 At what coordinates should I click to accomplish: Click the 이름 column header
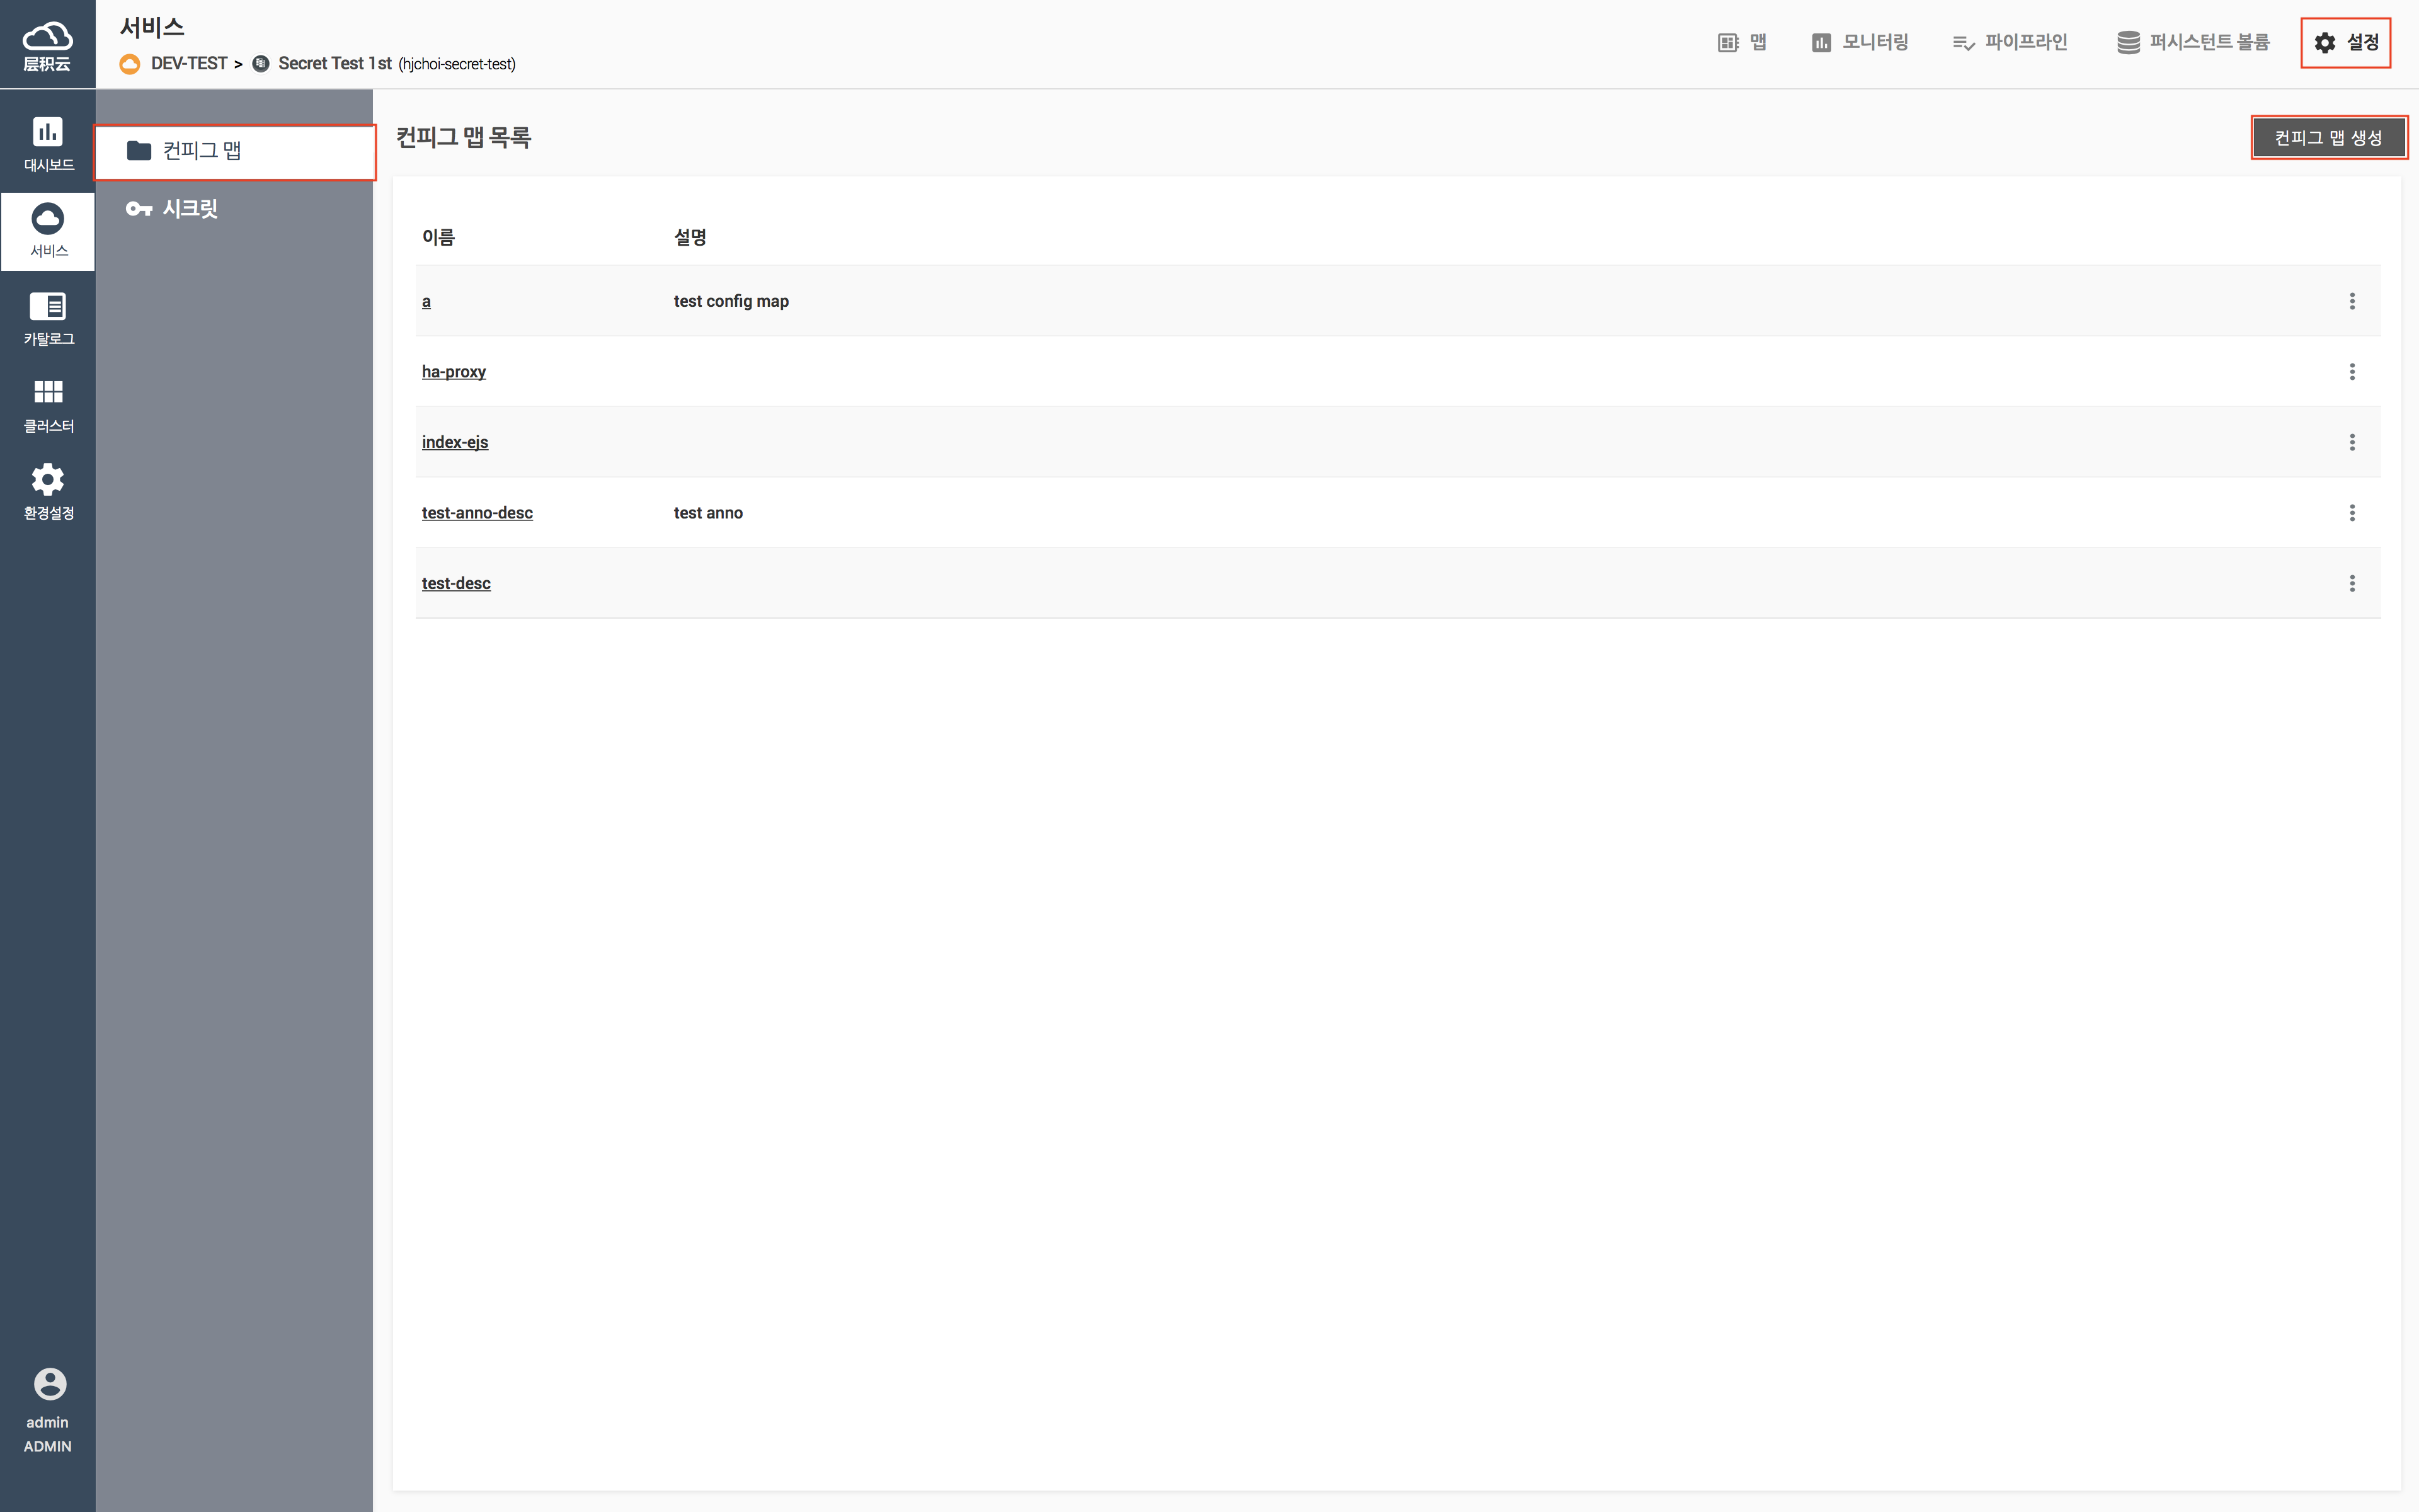[438, 237]
